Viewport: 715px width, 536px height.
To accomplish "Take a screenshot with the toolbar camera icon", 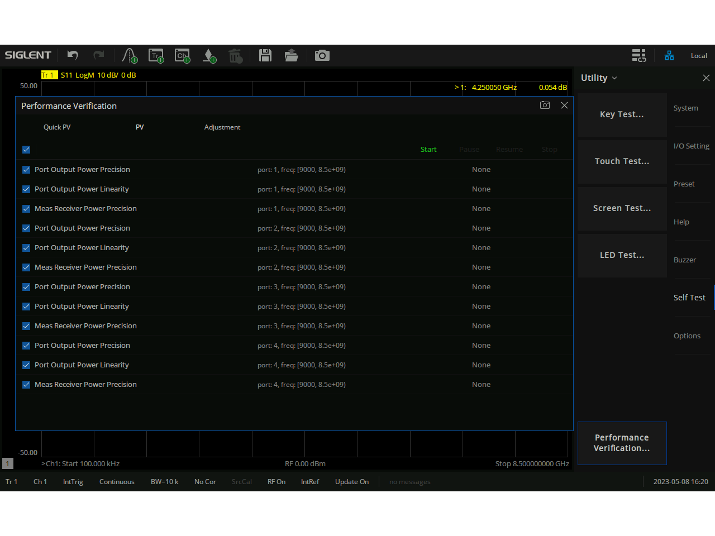I will [x=322, y=55].
